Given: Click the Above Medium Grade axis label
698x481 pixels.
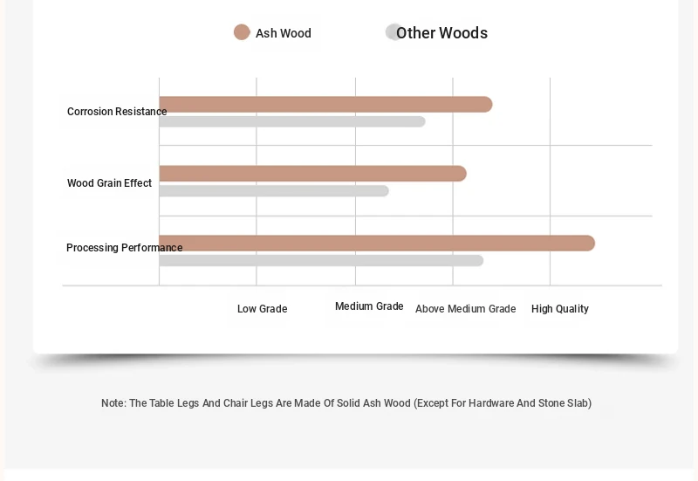Looking at the screenshot, I should (466, 309).
